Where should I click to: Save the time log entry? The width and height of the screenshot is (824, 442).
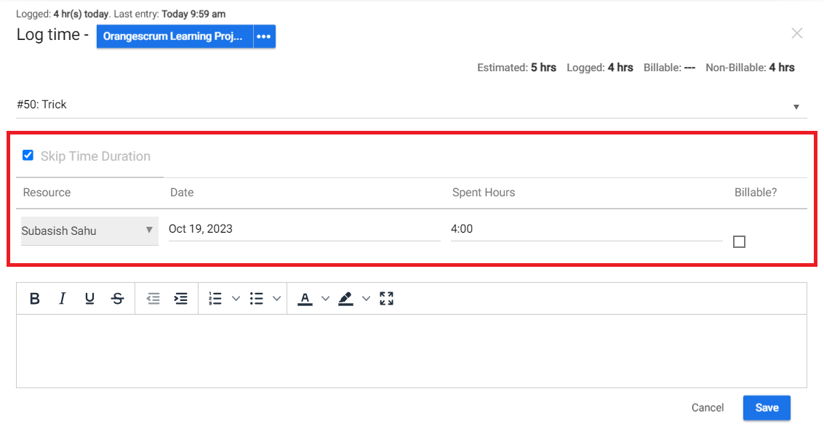point(767,408)
